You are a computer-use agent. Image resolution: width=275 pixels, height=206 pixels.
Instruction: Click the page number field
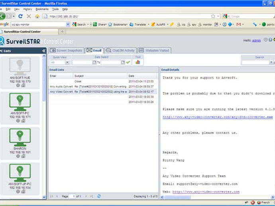(x=72, y=196)
